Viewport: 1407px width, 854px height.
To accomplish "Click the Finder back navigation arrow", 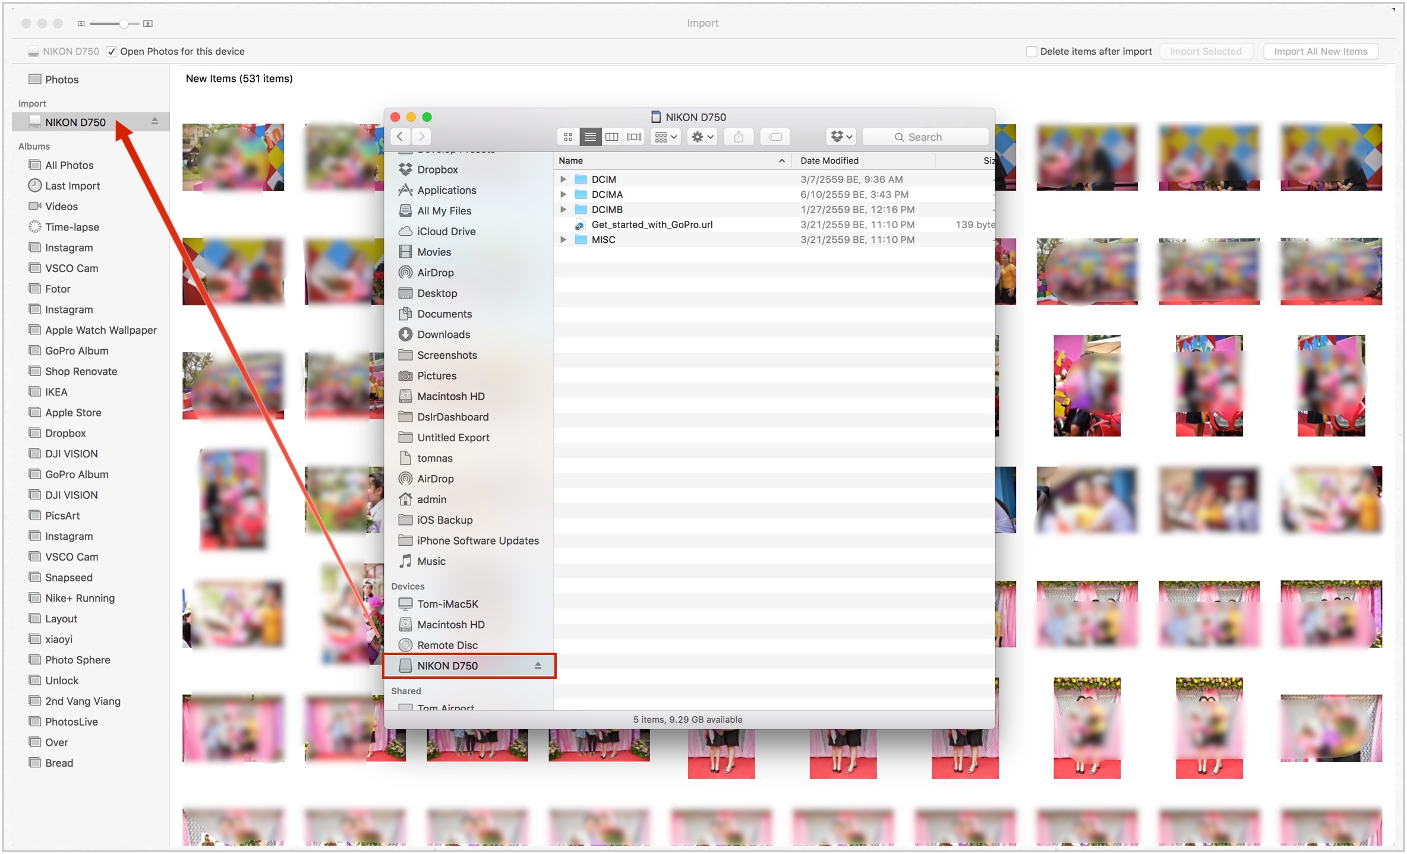I will [x=400, y=137].
